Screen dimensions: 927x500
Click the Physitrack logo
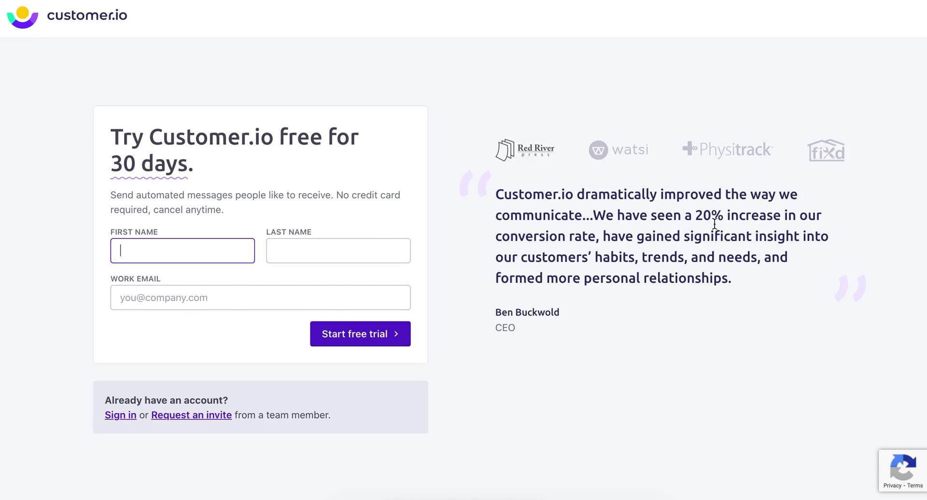click(x=727, y=149)
